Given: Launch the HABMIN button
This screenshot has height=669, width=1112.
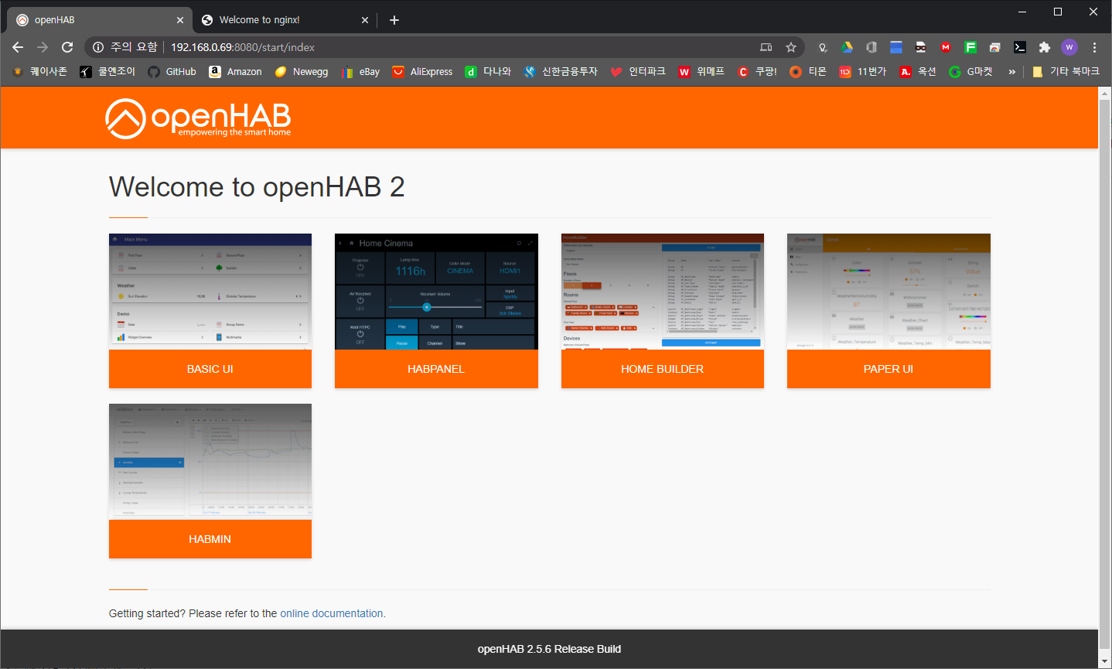Looking at the screenshot, I should [x=210, y=539].
